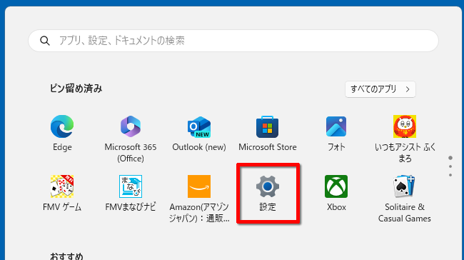Launch Microsoft 365 (Office)
Viewport: 464px width, 260px height.
tap(131, 139)
